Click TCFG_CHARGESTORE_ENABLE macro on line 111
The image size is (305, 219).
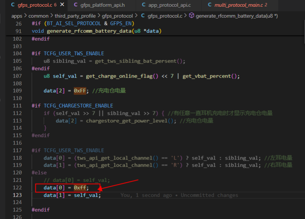[78, 106]
